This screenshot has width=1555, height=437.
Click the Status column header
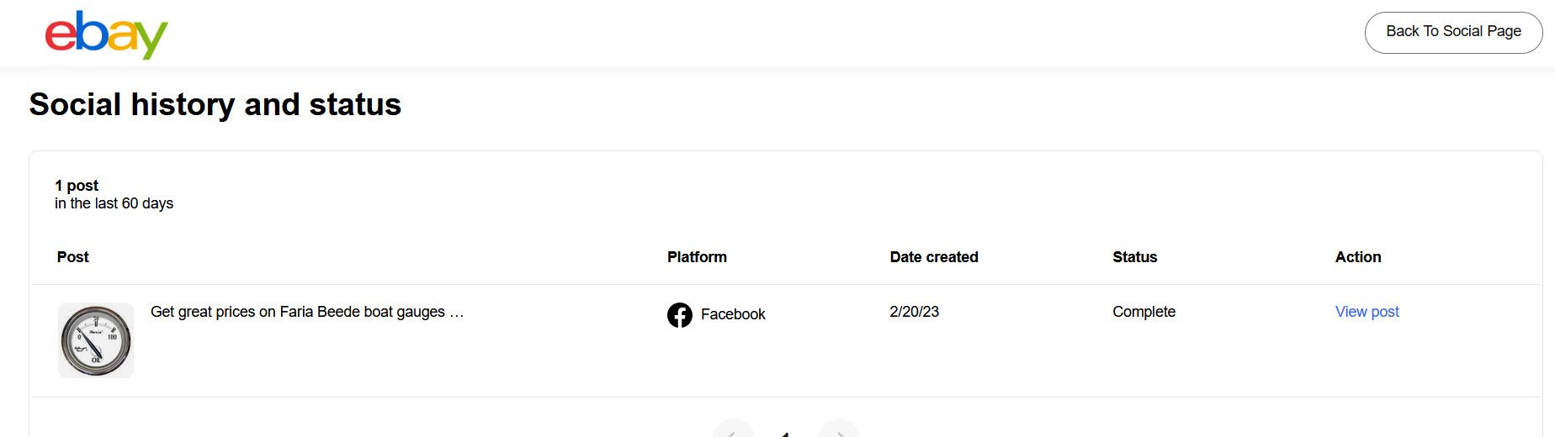pos(1134,257)
